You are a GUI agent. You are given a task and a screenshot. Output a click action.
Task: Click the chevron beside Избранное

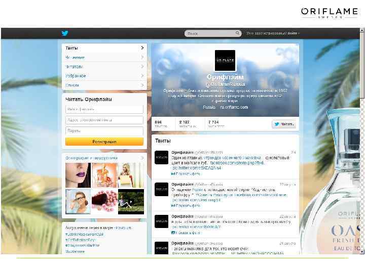142,76
